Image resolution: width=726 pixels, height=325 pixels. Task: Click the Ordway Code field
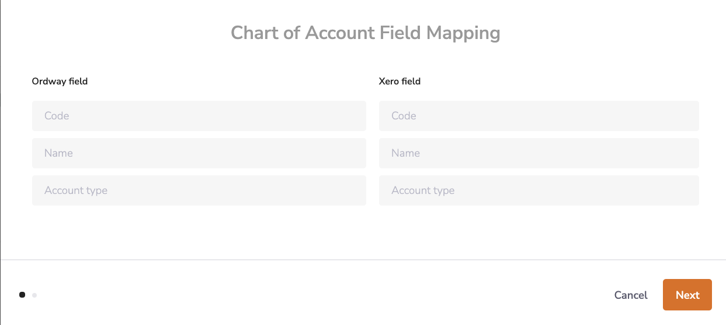click(x=199, y=116)
